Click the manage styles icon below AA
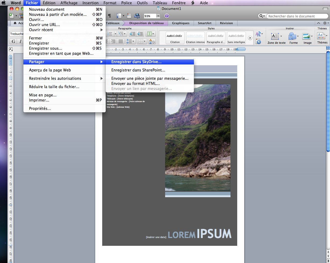The width and height of the screenshot is (330, 263). [x=258, y=41]
